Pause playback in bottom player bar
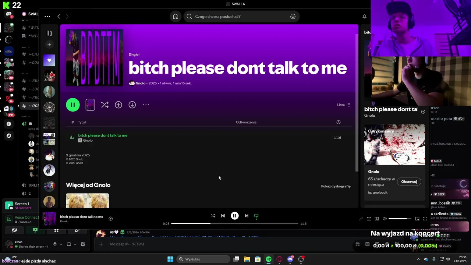 (x=235, y=216)
